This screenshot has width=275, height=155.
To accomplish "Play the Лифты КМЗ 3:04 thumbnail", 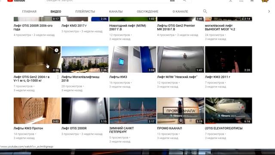I will point(133,59).
